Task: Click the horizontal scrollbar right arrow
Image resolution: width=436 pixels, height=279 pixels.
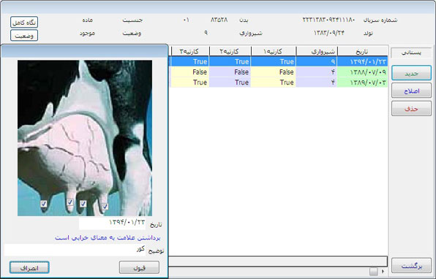Action: point(383,271)
